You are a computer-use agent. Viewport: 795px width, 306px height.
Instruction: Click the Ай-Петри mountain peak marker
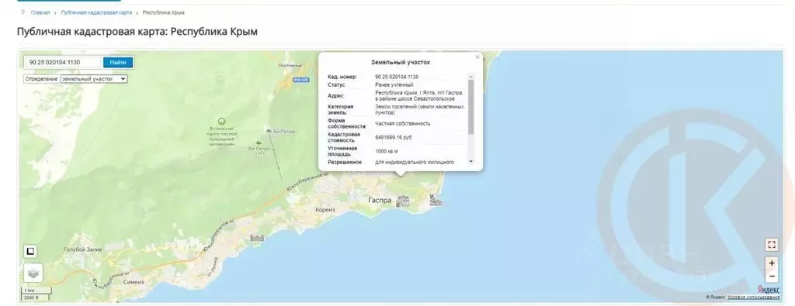pos(259,143)
